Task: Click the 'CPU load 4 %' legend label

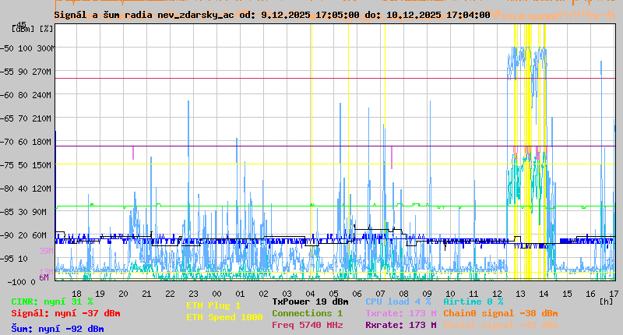Action: click(398, 301)
